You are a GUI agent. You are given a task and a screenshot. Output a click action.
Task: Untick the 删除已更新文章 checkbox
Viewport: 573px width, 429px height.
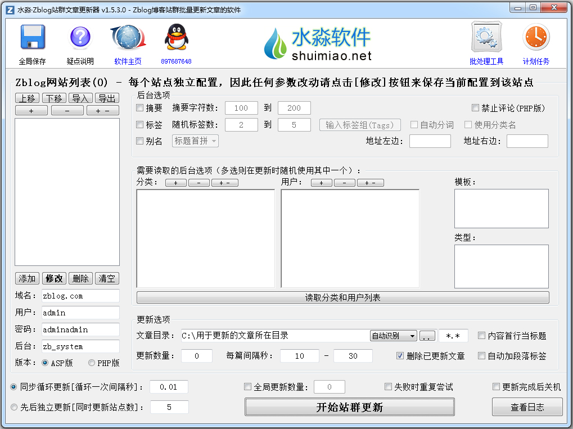coord(400,355)
